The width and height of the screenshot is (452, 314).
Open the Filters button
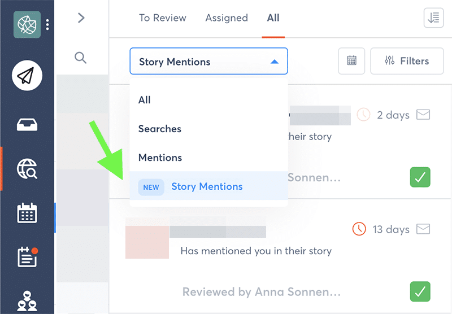407,61
